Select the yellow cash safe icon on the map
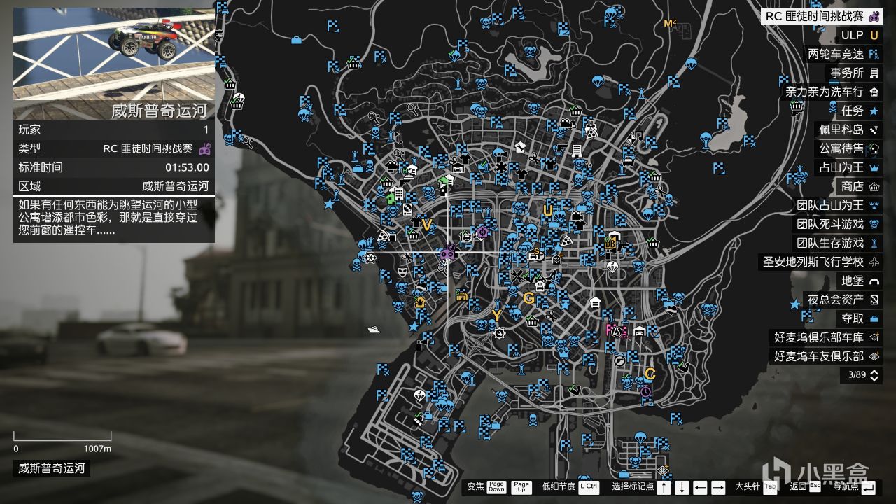The image size is (896, 504). (462, 296)
